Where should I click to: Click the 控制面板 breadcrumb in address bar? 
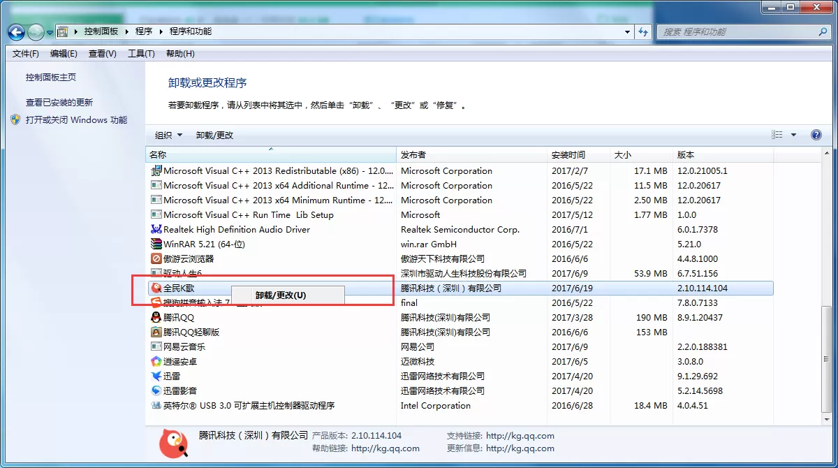pyautogui.click(x=101, y=31)
